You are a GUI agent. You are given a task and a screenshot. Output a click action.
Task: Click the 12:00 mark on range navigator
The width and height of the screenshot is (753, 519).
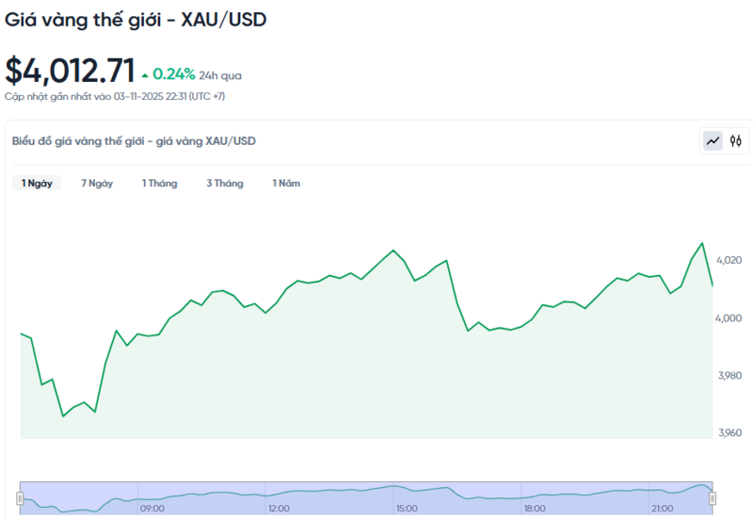click(279, 509)
